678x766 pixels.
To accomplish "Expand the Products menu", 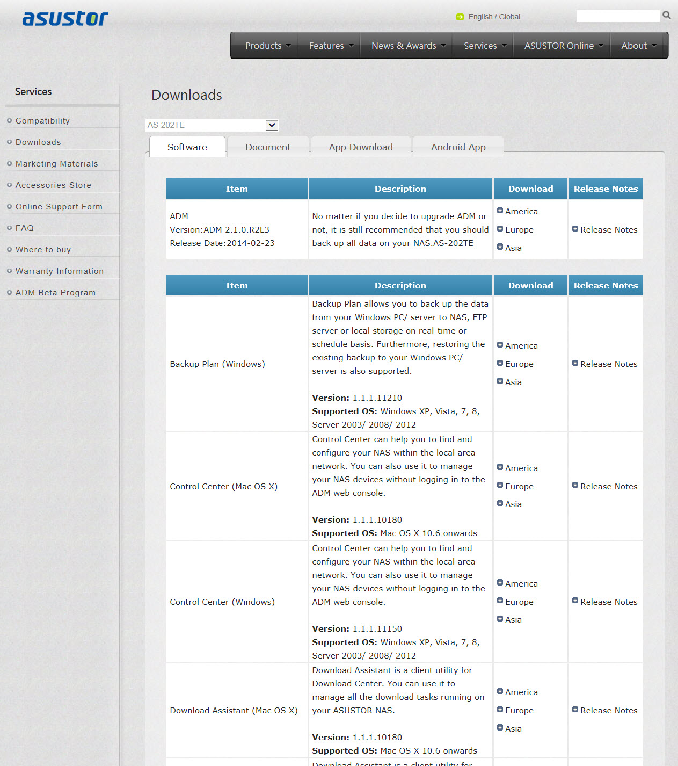I will 268,46.
